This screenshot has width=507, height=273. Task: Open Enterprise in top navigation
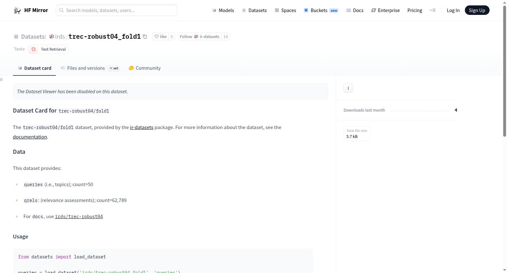click(385, 10)
